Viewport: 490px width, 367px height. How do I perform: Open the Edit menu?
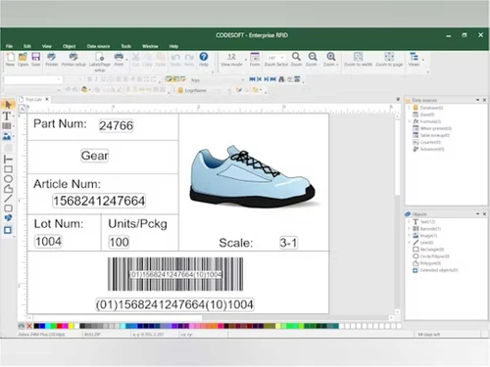coord(27,46)
